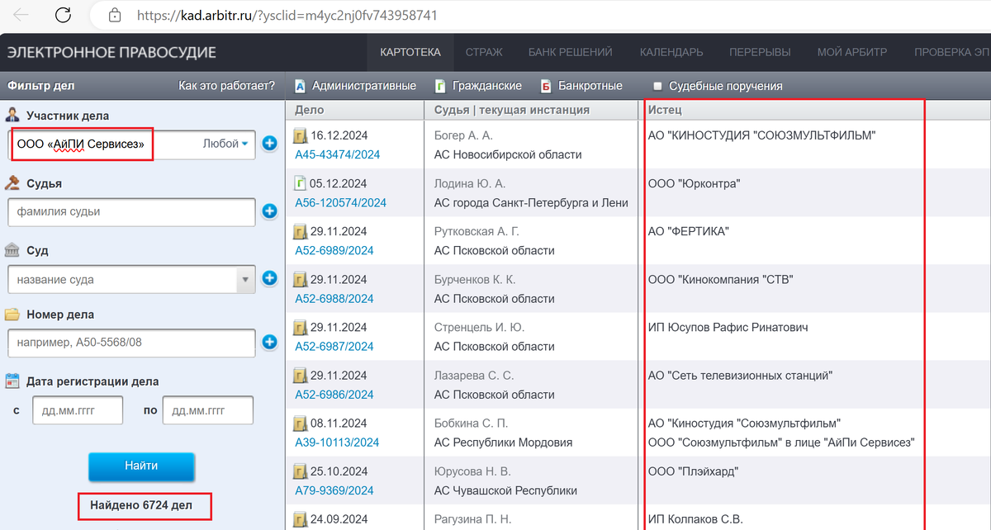
Task: Click the case icon dated 08.11.2024
Action: 301,424
